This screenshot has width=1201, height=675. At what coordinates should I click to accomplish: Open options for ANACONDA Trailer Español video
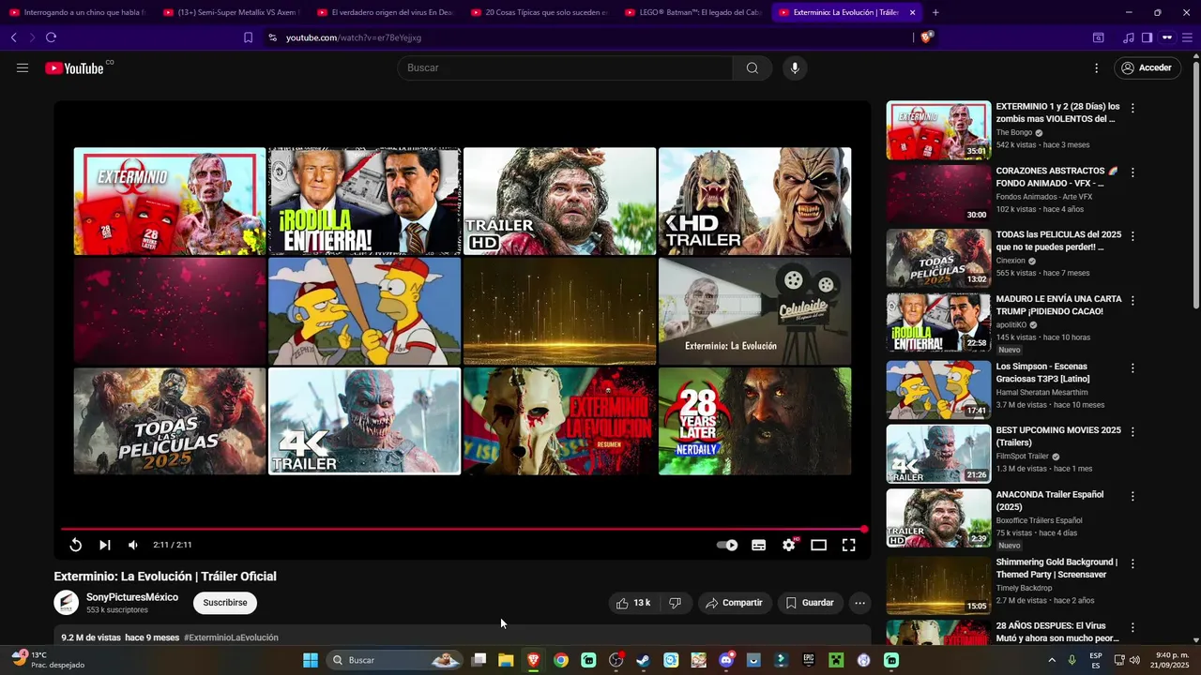point(1133,496)
